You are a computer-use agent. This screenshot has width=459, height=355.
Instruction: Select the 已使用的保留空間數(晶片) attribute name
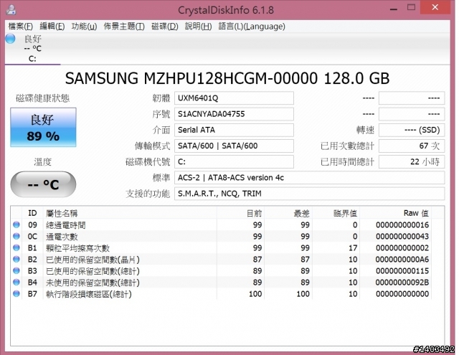[93, 260]
